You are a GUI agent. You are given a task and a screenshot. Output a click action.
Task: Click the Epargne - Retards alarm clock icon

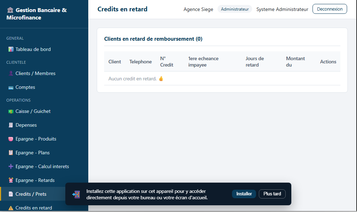coord(11,180)
